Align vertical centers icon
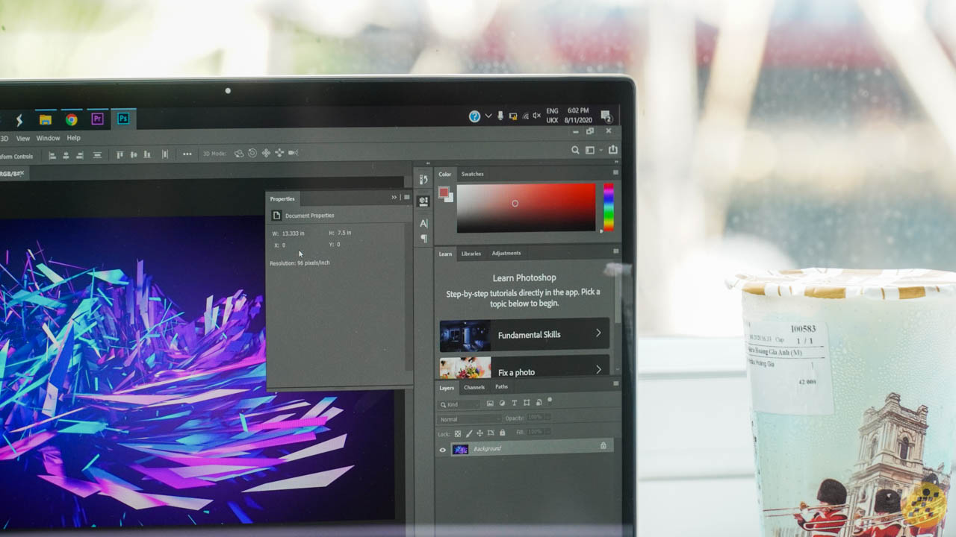This screenshot has width=956, height=537. pyautogui.click(x=134, y=154)
